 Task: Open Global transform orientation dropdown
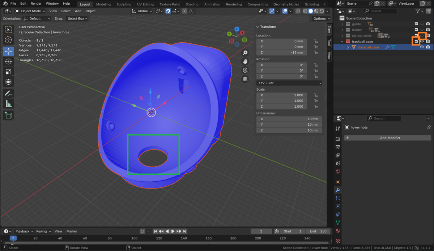[x=142, y=11]
